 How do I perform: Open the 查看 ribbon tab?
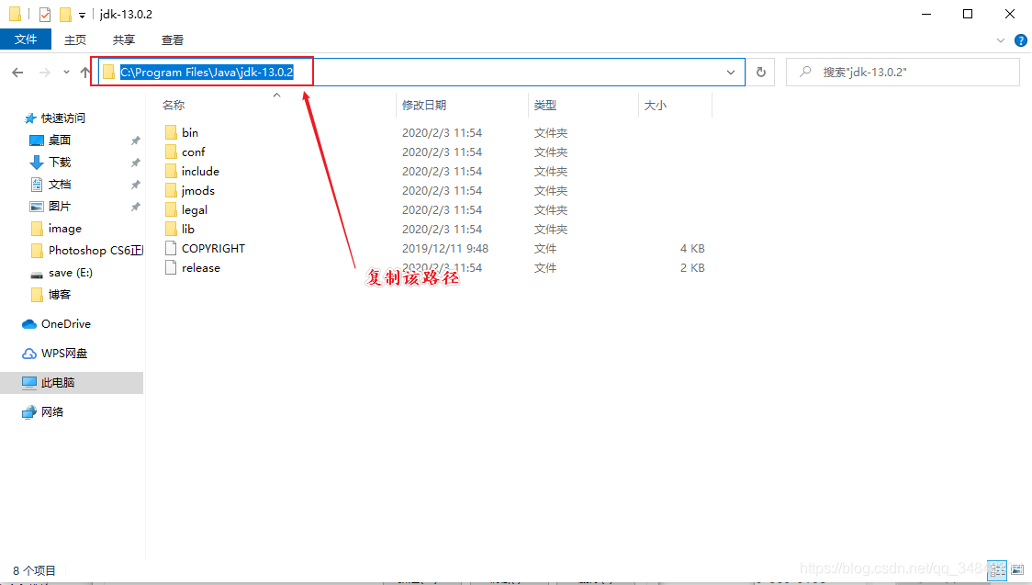coord(173,40)
